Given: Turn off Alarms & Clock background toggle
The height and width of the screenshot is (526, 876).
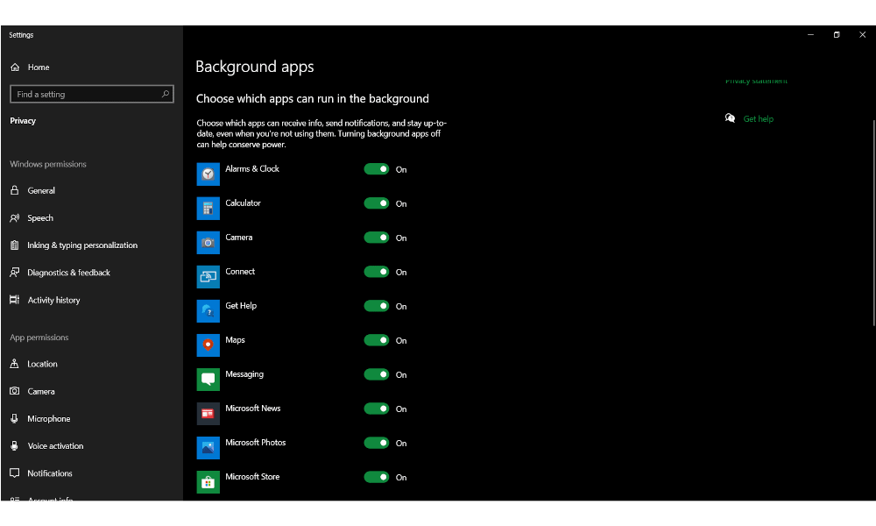Looking at the screenshot, I should (x=376, y=169).
